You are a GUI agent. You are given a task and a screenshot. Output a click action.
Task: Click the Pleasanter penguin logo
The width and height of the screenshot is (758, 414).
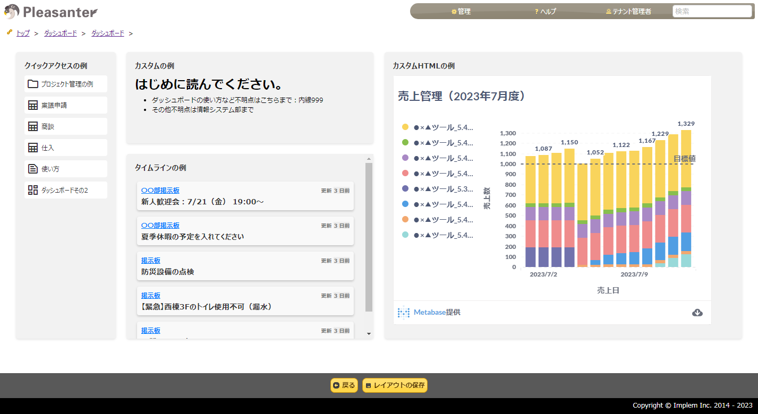(x=12, y=11)
